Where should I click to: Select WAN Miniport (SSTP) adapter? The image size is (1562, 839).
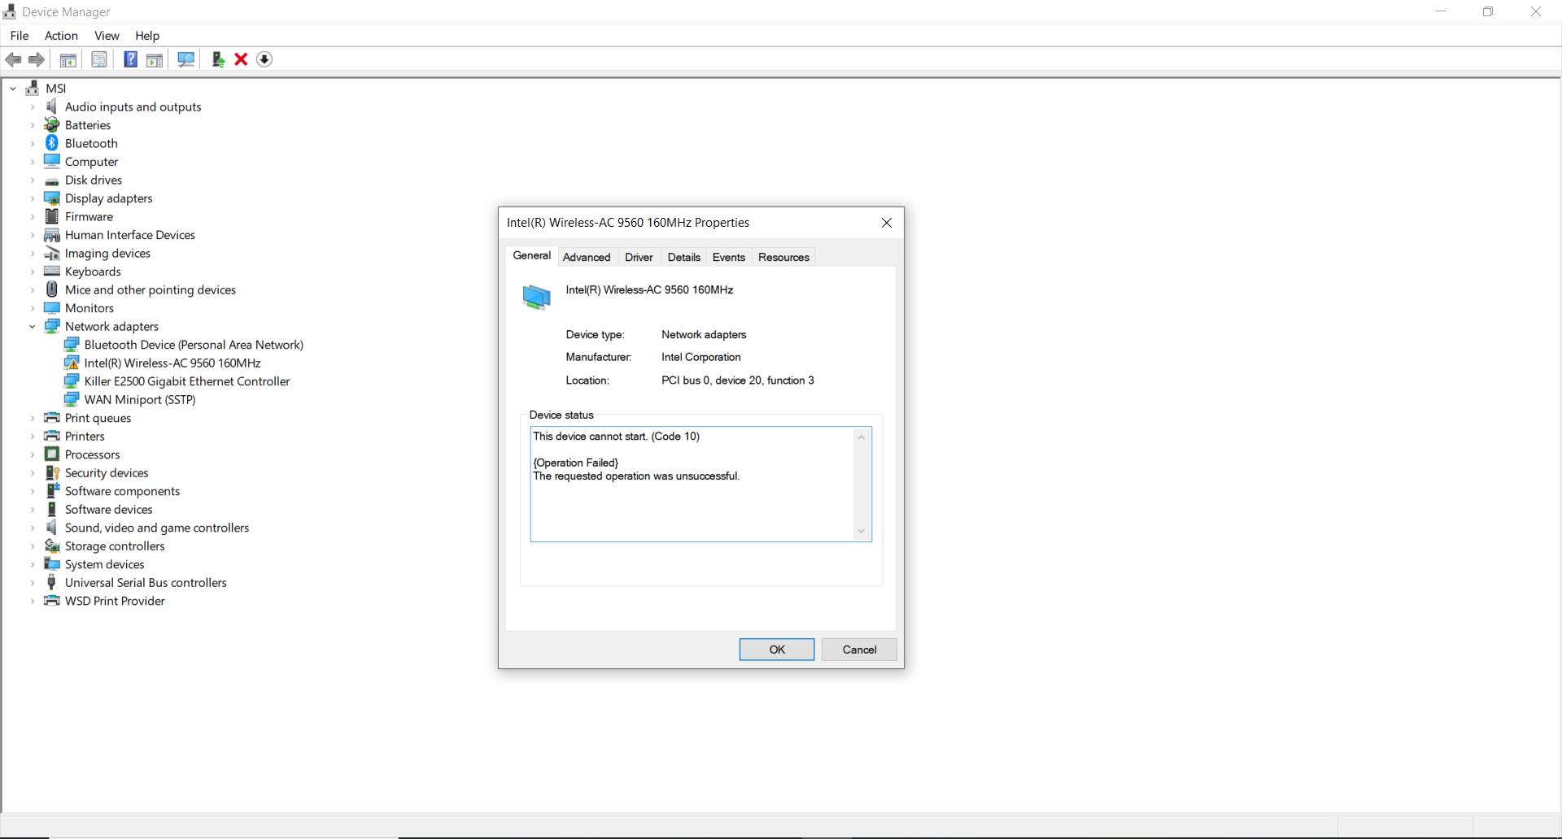tap(140, 399)
